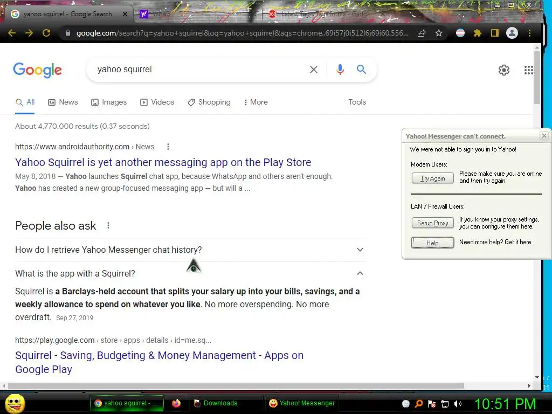
Task: Open Chrome three-dot menu
Action: pyautogui.click(x=529, y=33)
